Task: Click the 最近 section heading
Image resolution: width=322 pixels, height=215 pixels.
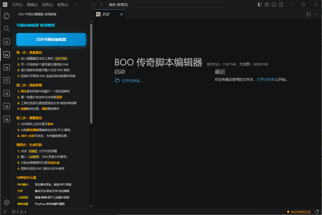Action: 220,72
